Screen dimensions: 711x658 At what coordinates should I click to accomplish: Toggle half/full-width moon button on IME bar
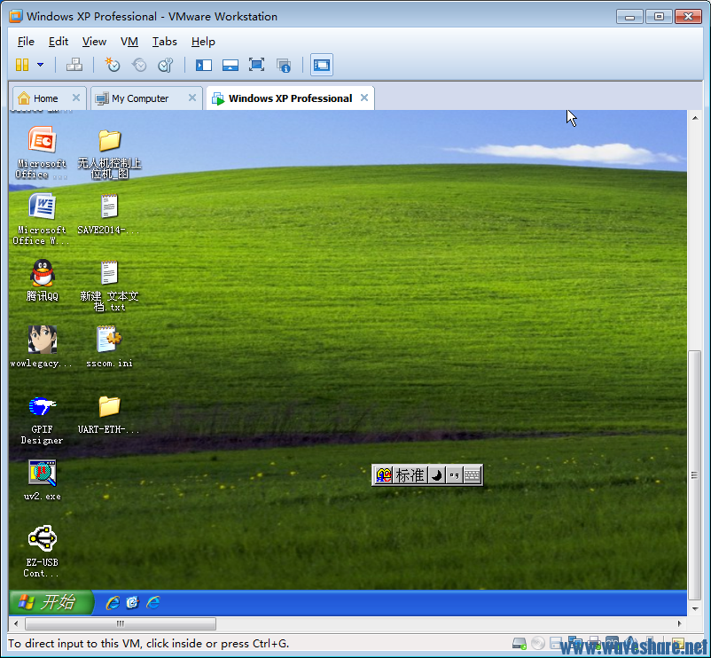tap(437, 475)
